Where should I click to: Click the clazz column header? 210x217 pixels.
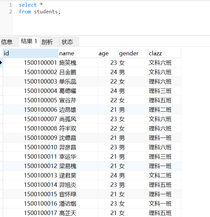pos(165,53)
